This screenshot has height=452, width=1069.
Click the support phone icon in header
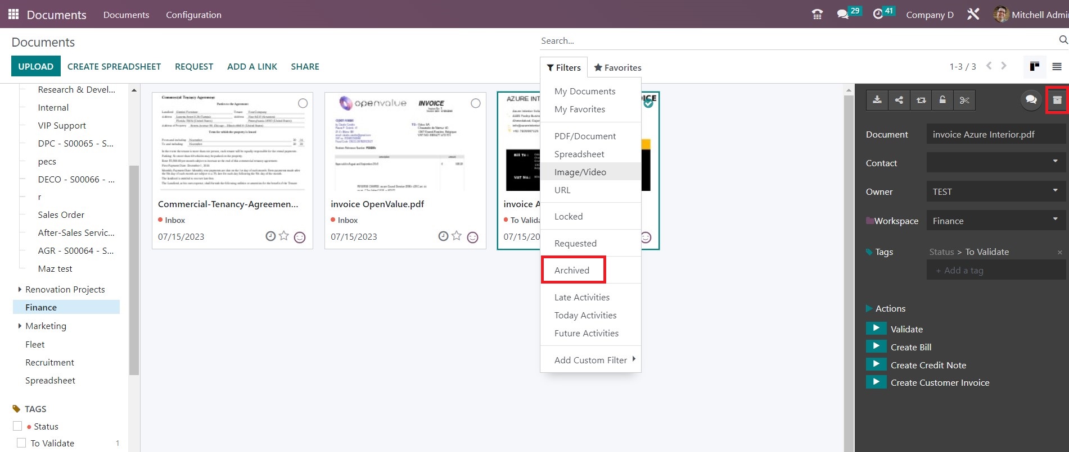point(818,15)
